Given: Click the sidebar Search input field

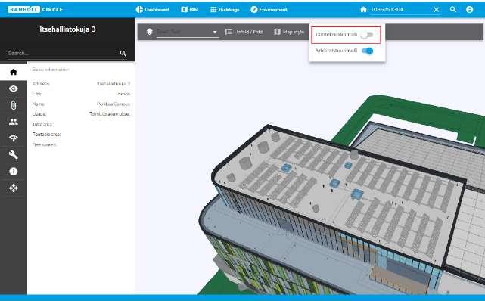Looking at the screenshot, I should (x=62, y=53).
